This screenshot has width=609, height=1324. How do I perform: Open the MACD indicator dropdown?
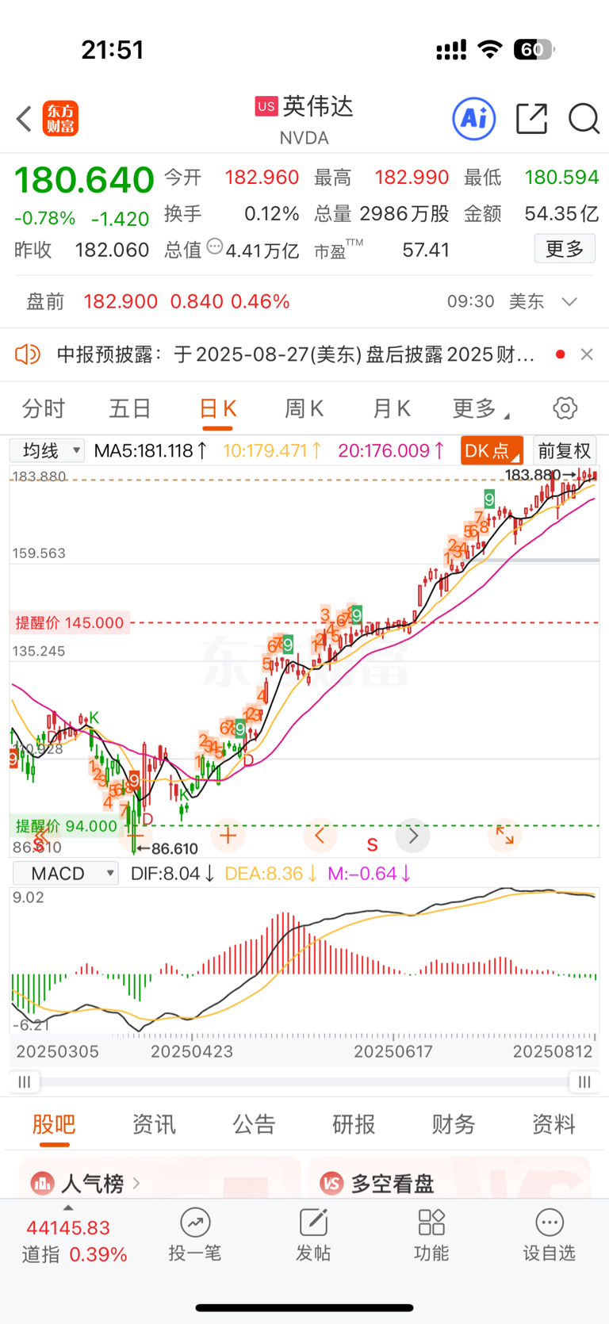click(x=66, y=874)
